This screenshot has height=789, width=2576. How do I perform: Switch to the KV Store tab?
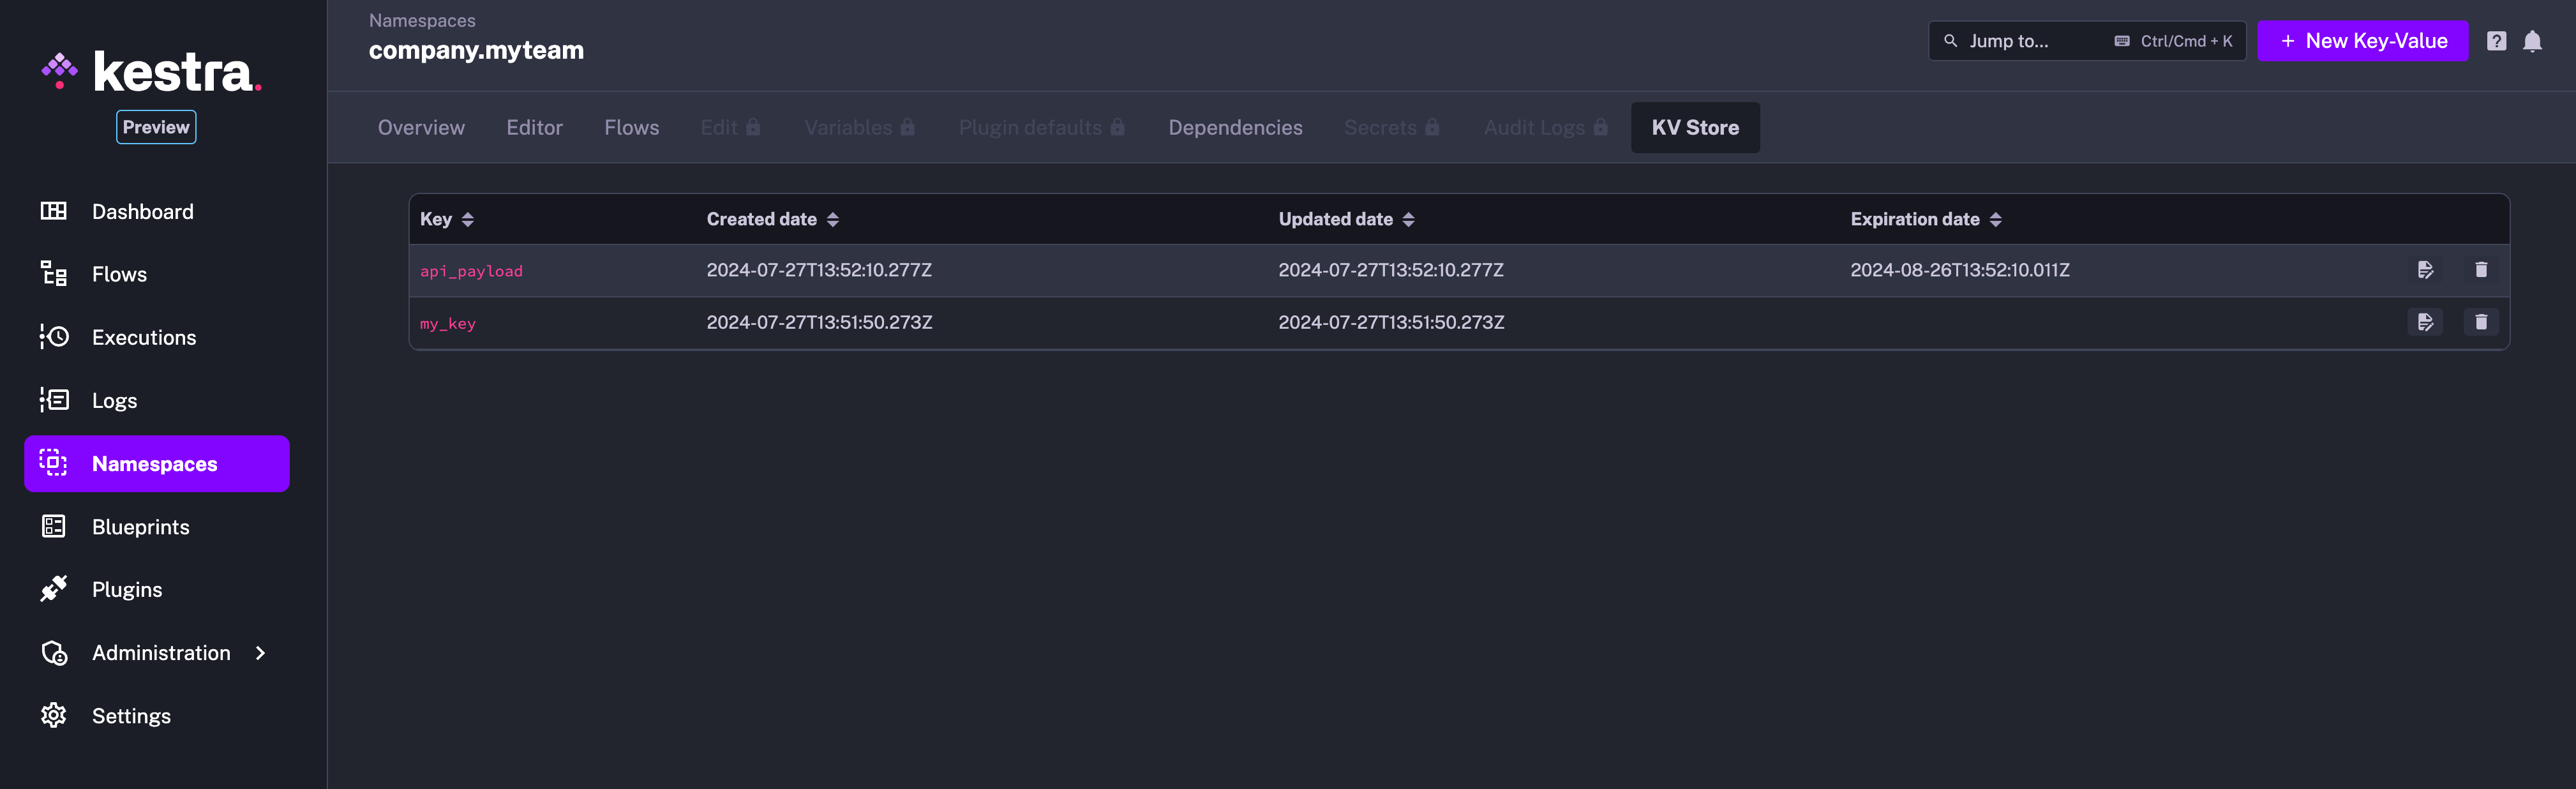pos(1695,127)
